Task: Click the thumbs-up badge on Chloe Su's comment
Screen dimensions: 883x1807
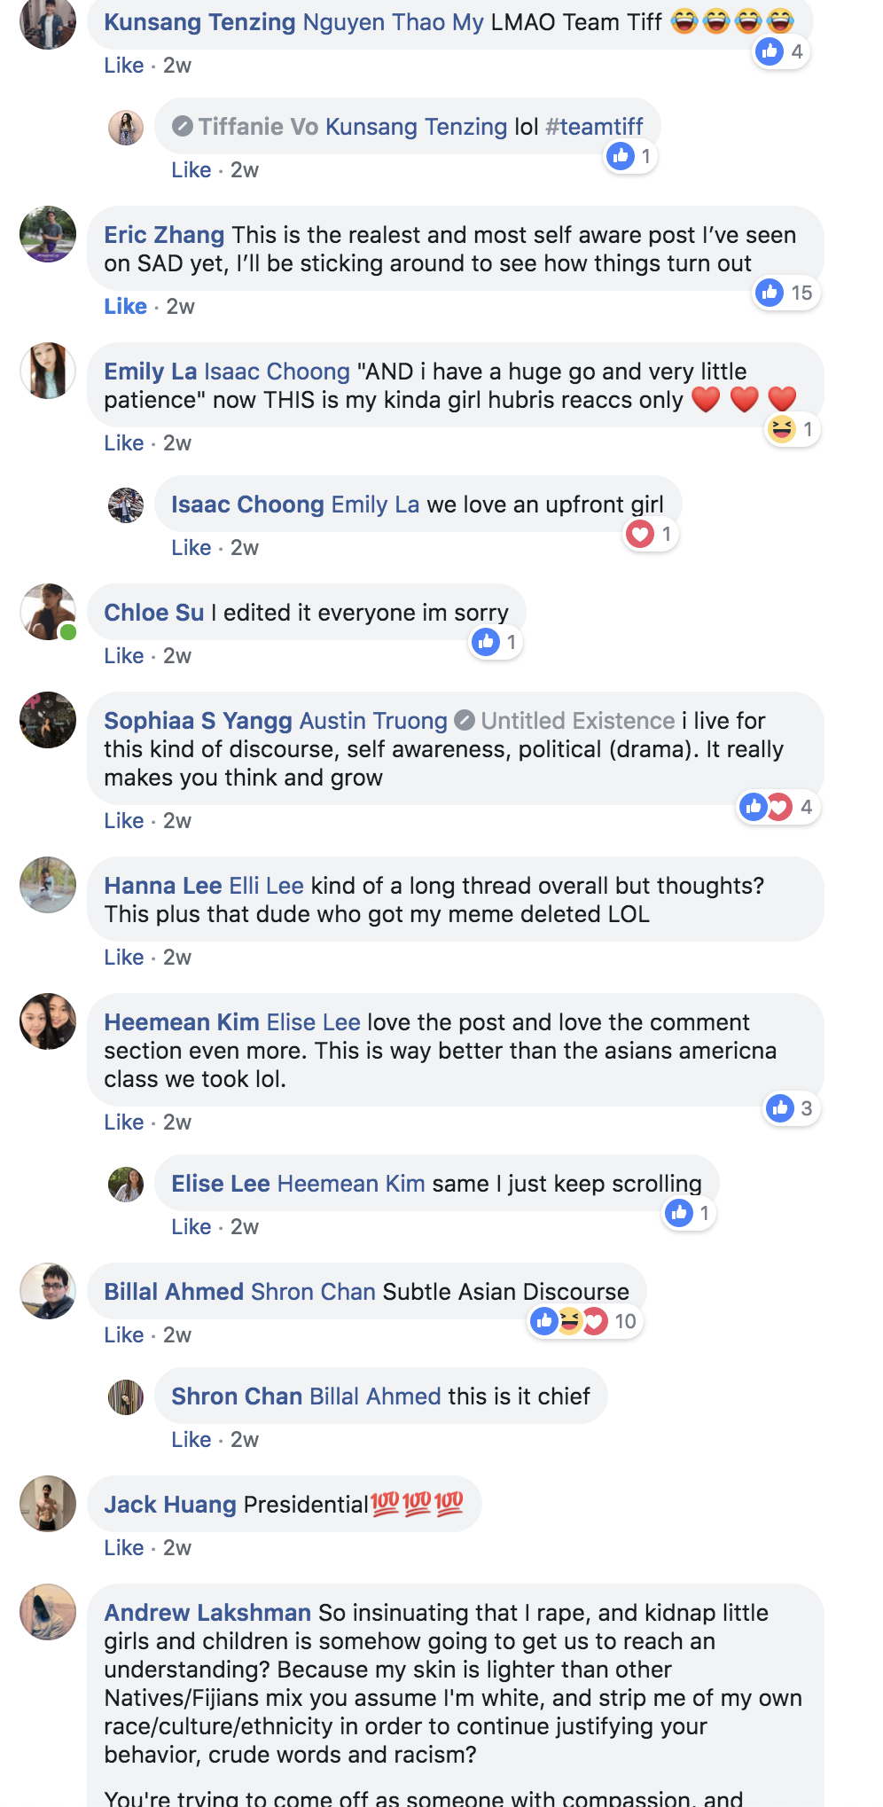Action: click(496, 642)
